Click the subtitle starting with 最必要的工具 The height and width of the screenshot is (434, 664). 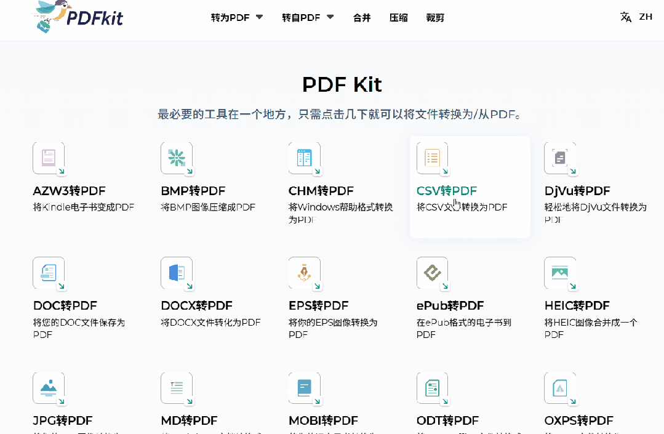coord(339,115)
